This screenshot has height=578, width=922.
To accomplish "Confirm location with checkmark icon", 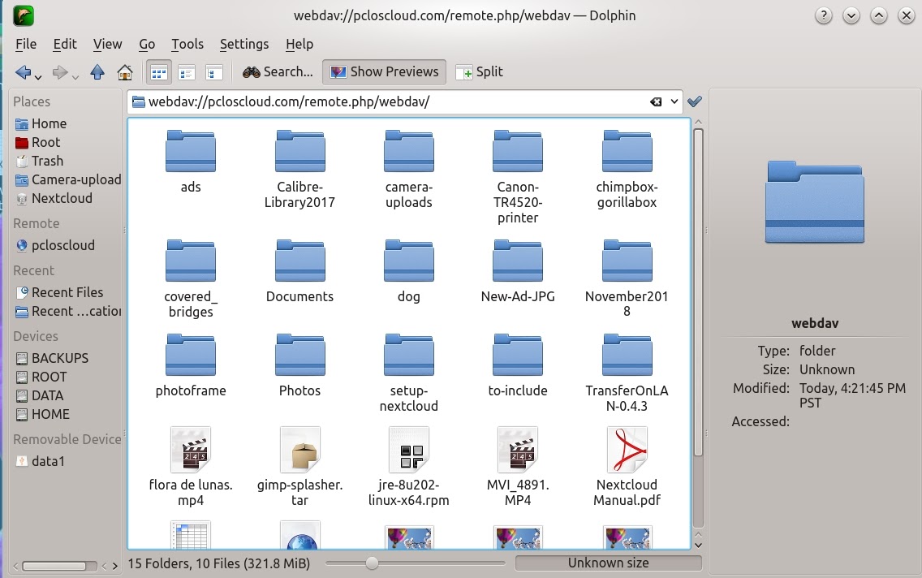I will tap(695, 101).
